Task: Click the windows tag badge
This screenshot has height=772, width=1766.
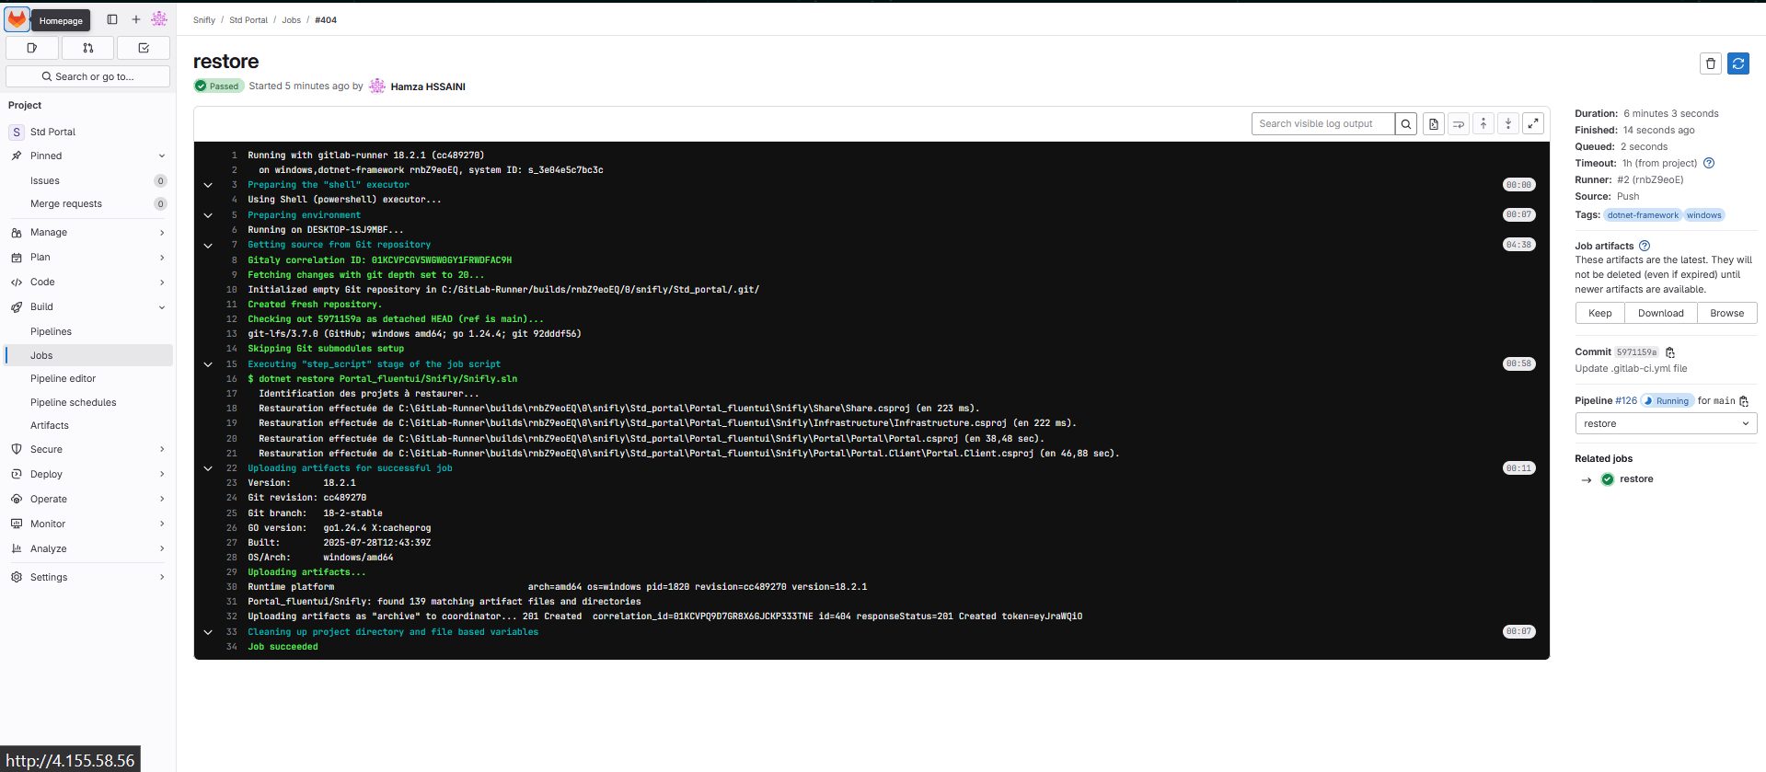Action: coord(1704,215)
